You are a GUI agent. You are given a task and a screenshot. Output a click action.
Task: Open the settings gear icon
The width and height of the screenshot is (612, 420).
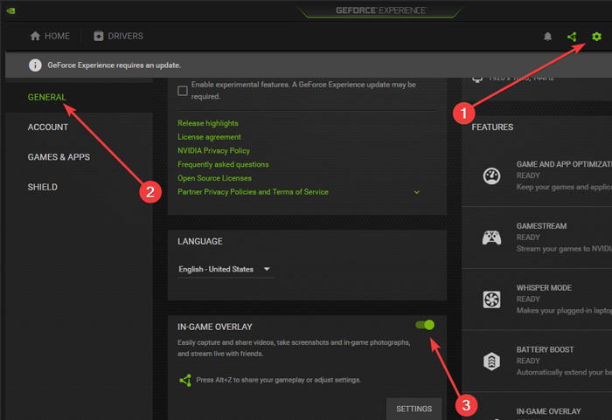pos(596,37)
